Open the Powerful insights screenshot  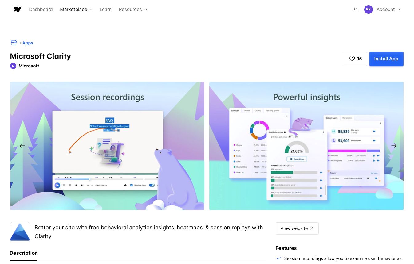point(306,146)
